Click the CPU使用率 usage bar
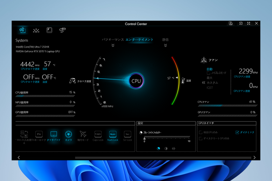 (45, 96)
